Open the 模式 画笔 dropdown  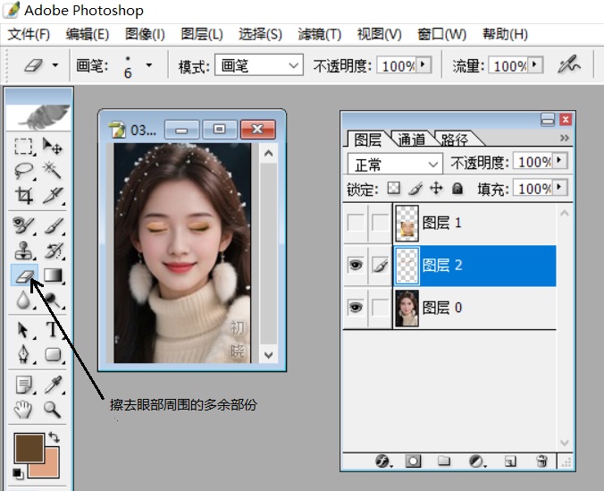(260, 66)
